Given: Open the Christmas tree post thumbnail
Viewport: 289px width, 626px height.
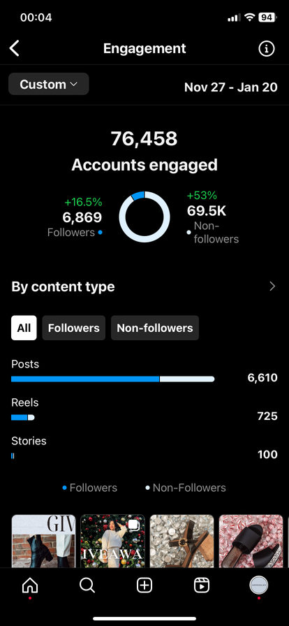Looking at the screenshot, I should [112, 541].
